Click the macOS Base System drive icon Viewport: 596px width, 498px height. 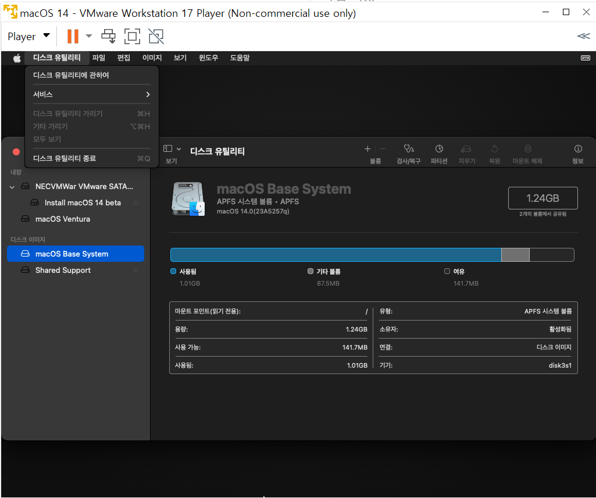pos(188,199)
